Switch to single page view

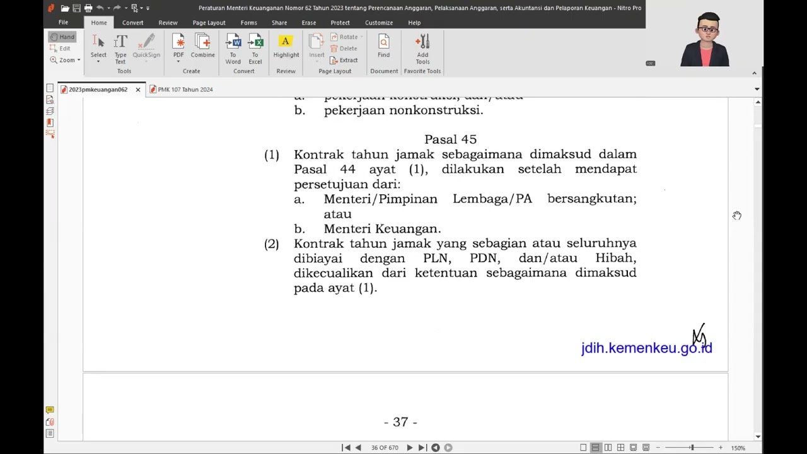583,448
